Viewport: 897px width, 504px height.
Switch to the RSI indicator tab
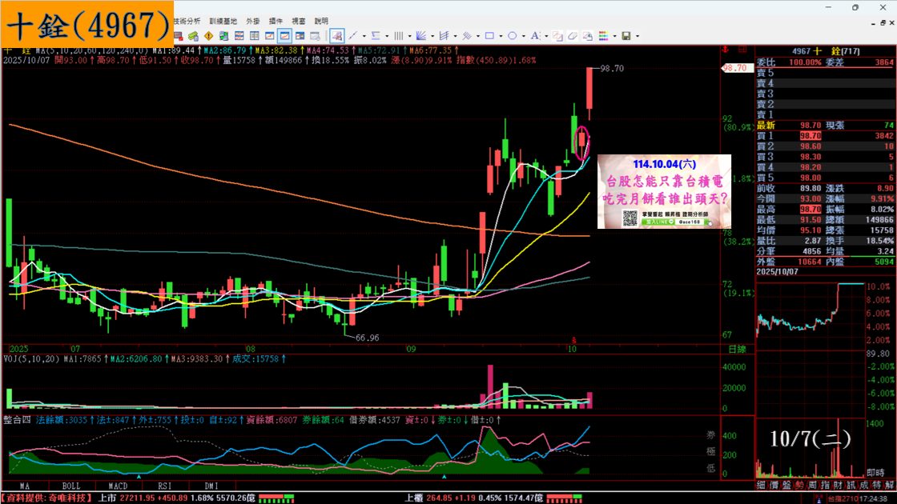(x=165, y=486)
